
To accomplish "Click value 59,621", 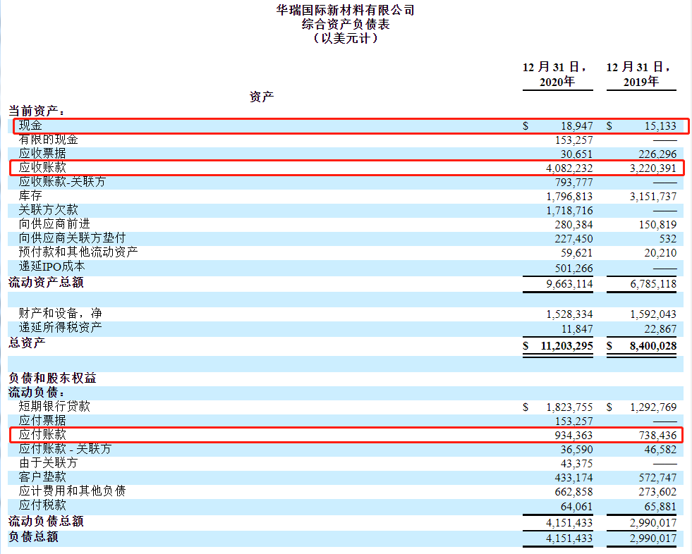I will pos(577,253).
